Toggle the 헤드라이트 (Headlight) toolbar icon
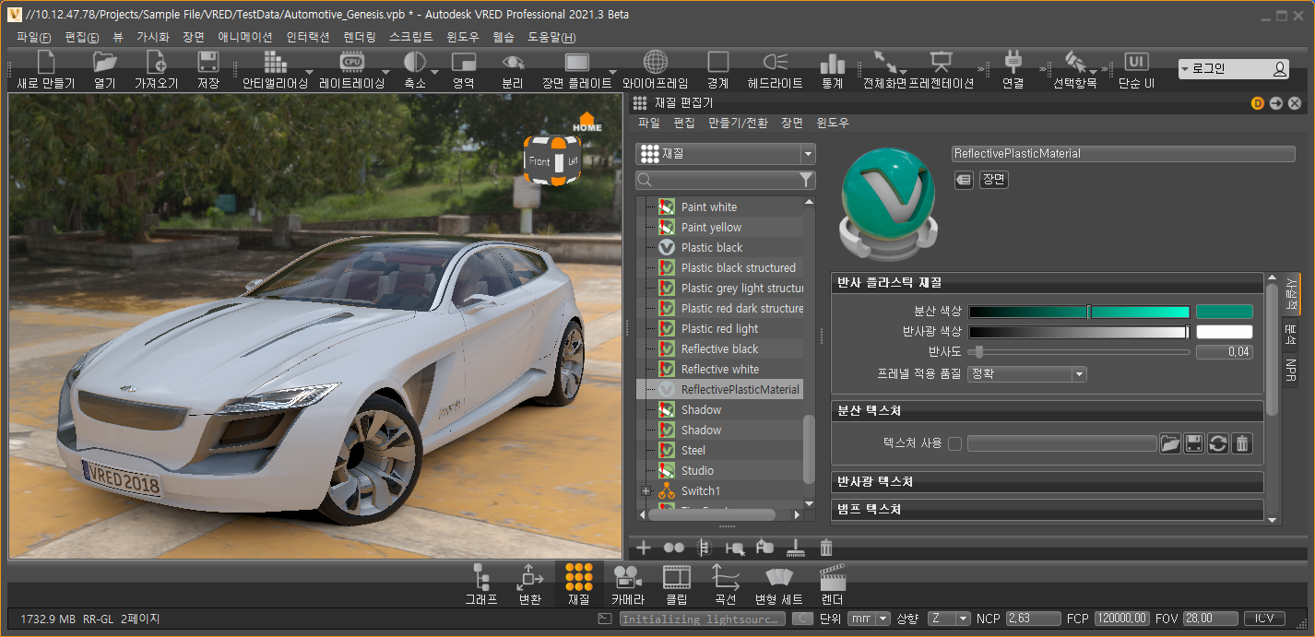The height and width of the screenshot is (637, 1315). pos(774,63)
